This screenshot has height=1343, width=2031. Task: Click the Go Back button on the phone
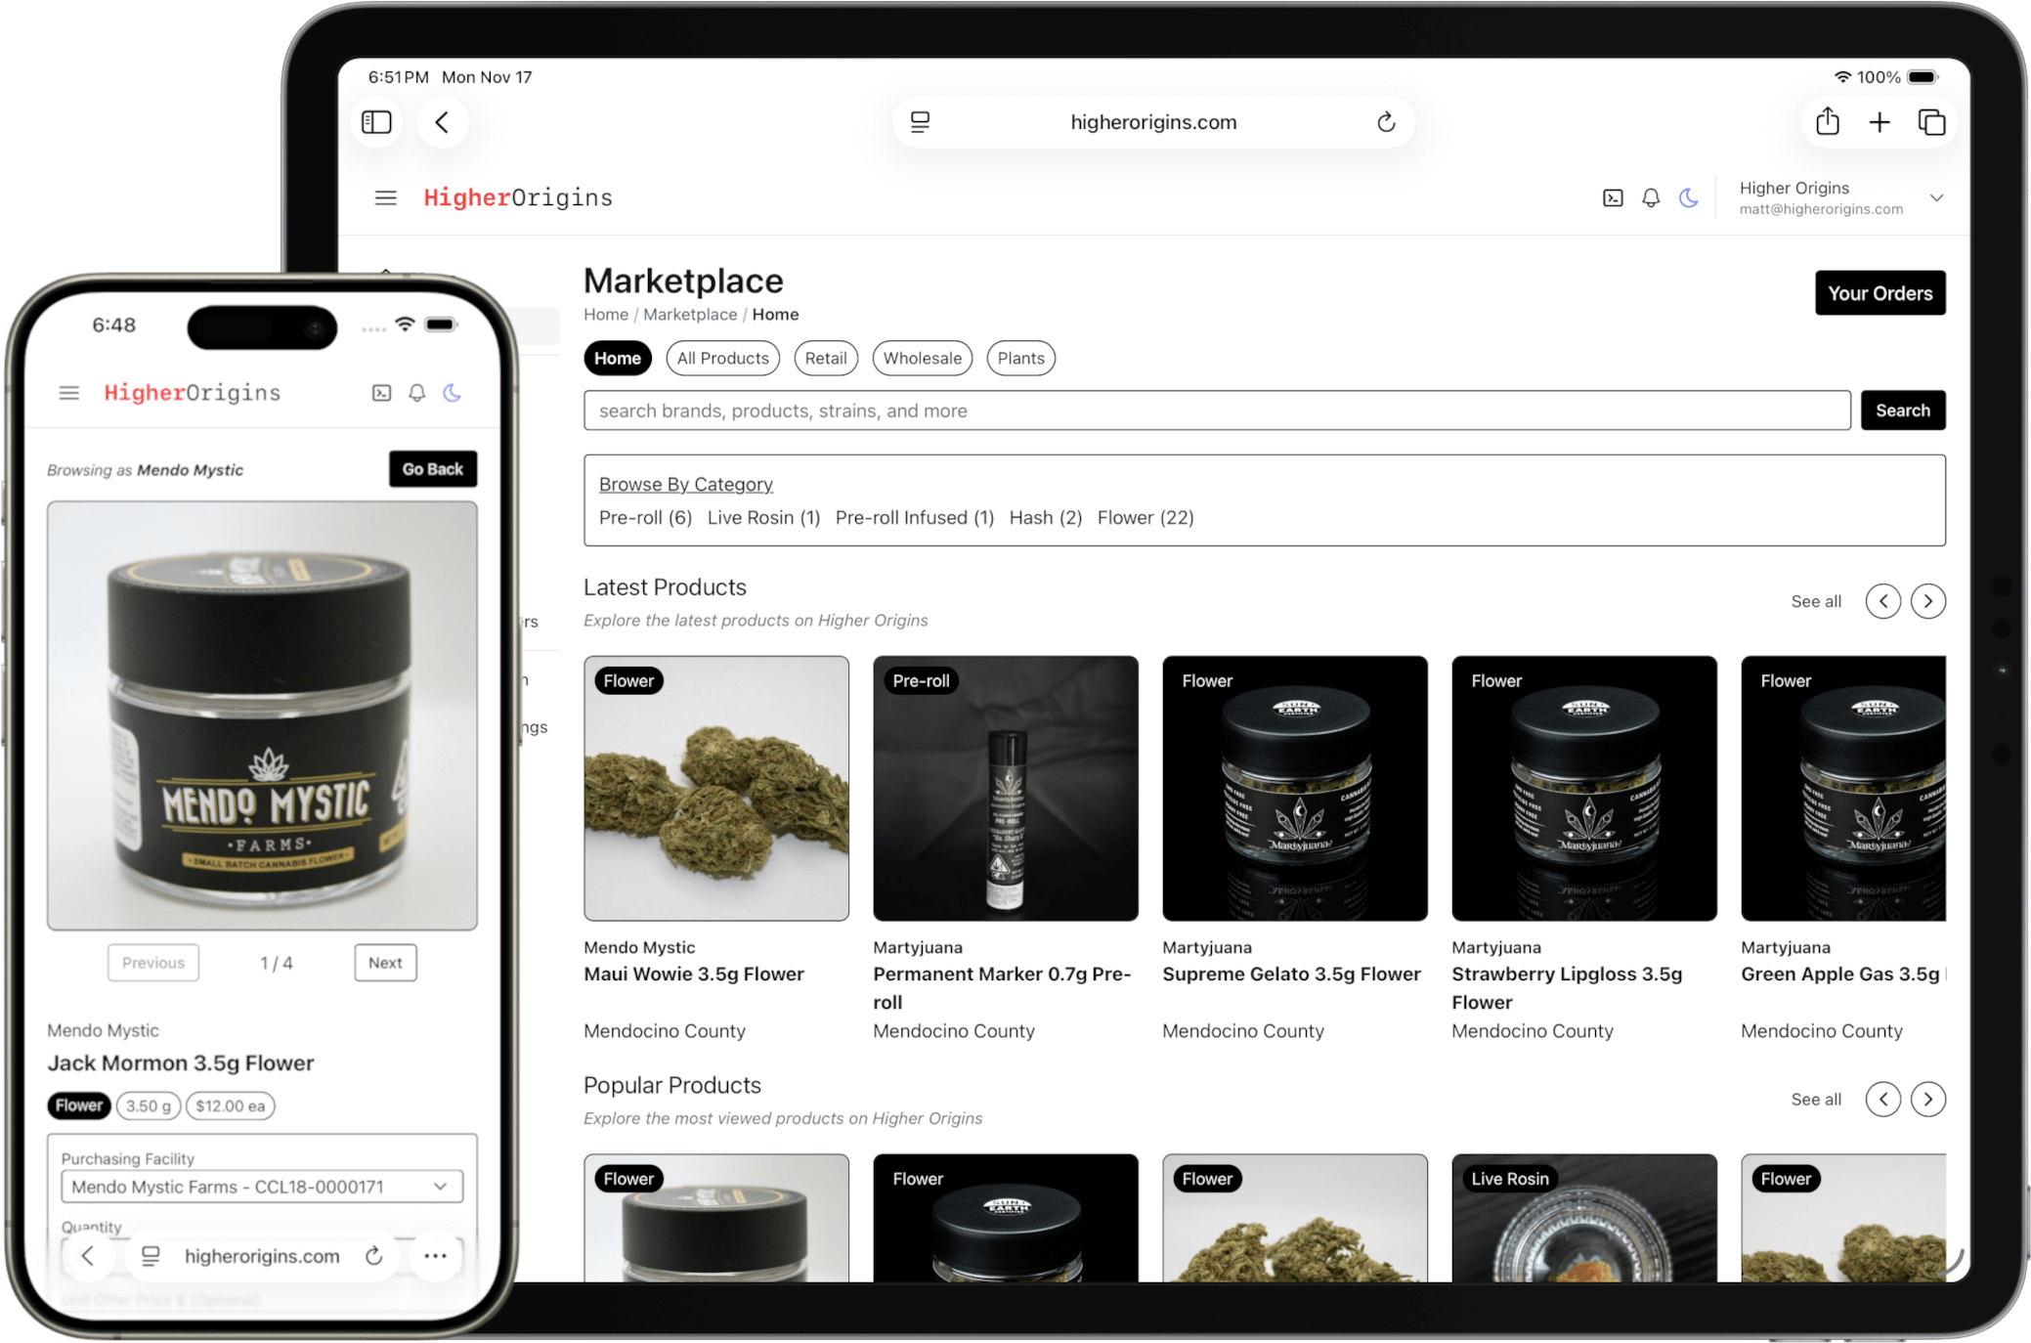[x=433, y=468]
